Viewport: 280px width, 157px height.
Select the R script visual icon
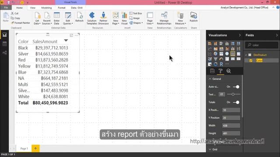(x=221, y=64)
